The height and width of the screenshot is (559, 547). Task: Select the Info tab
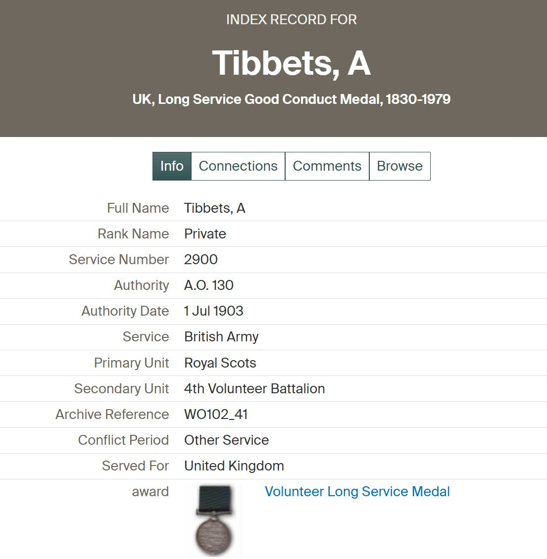[172, 166]
